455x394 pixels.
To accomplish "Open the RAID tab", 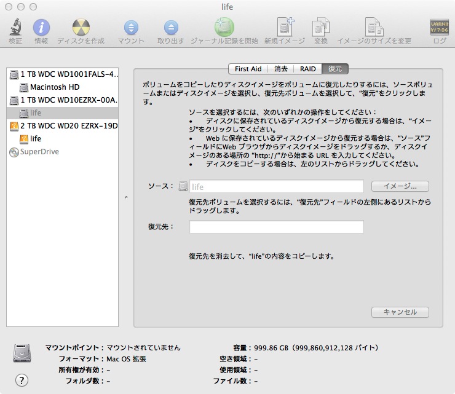I will pos(307,69).
